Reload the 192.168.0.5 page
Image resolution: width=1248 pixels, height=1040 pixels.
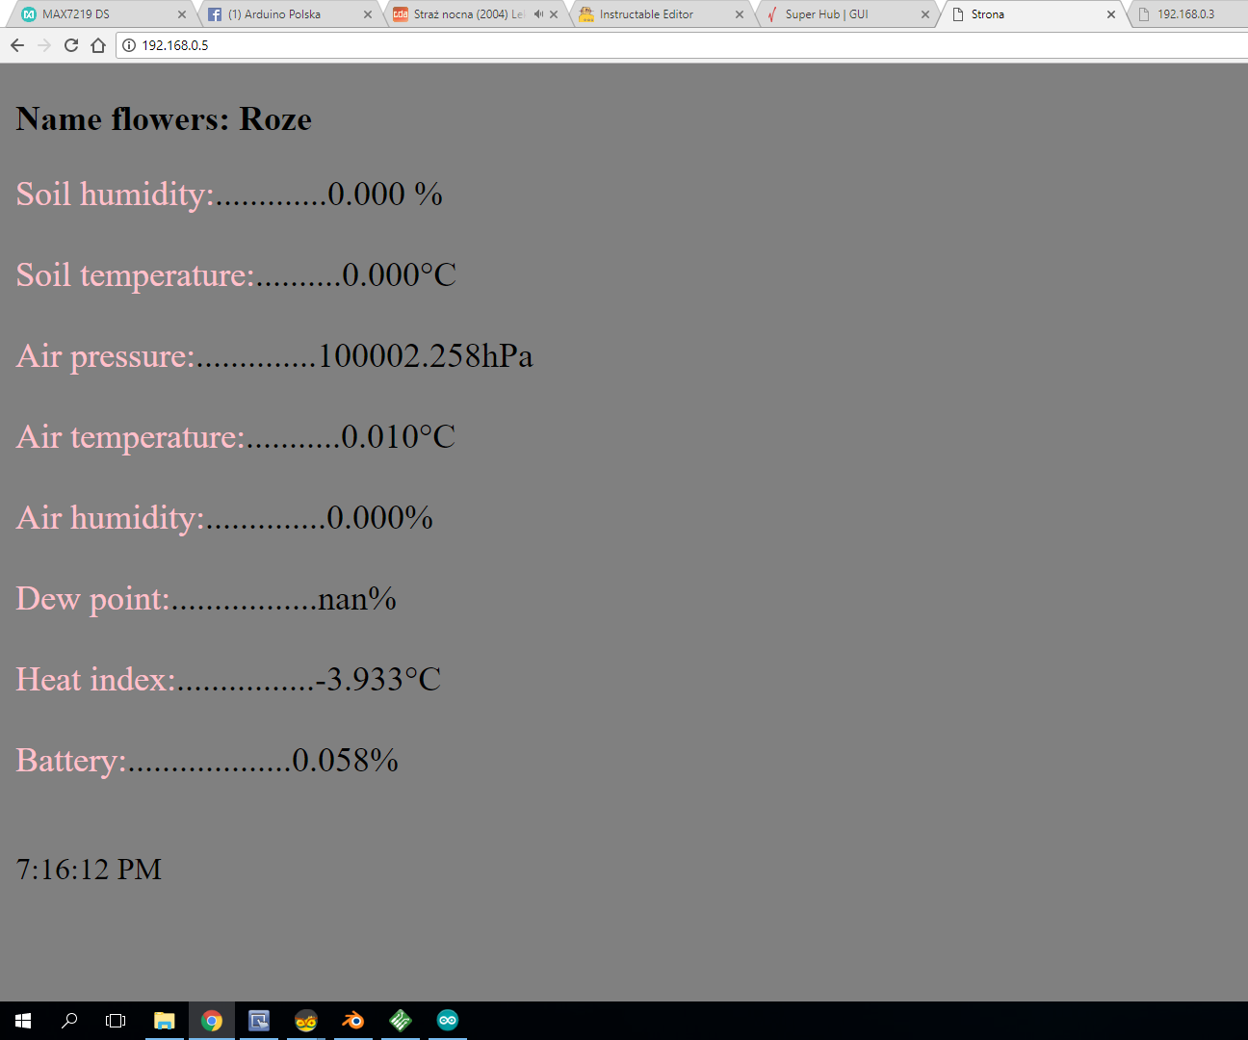[x=71, y=45]
